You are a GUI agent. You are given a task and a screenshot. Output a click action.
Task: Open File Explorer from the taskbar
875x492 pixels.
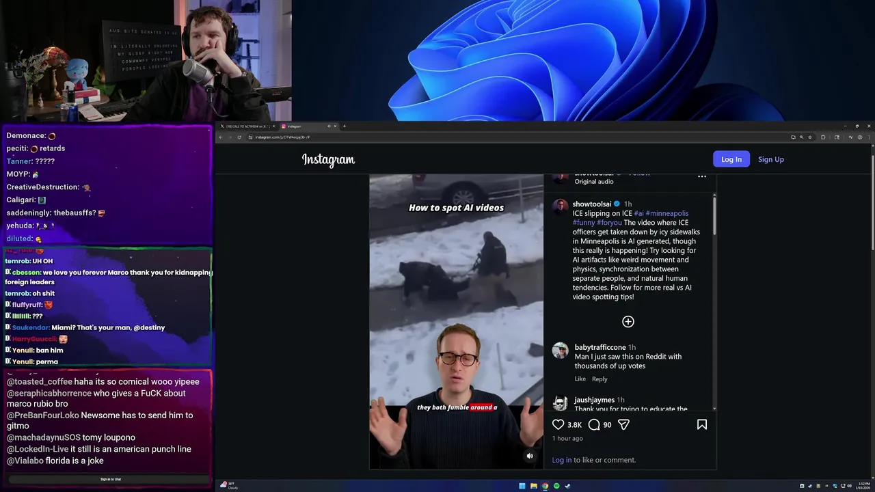coord(533,486)
